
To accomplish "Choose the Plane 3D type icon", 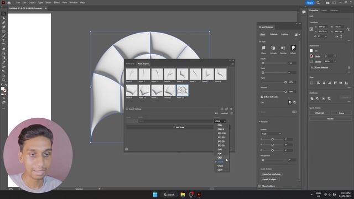I will point(263,48).
